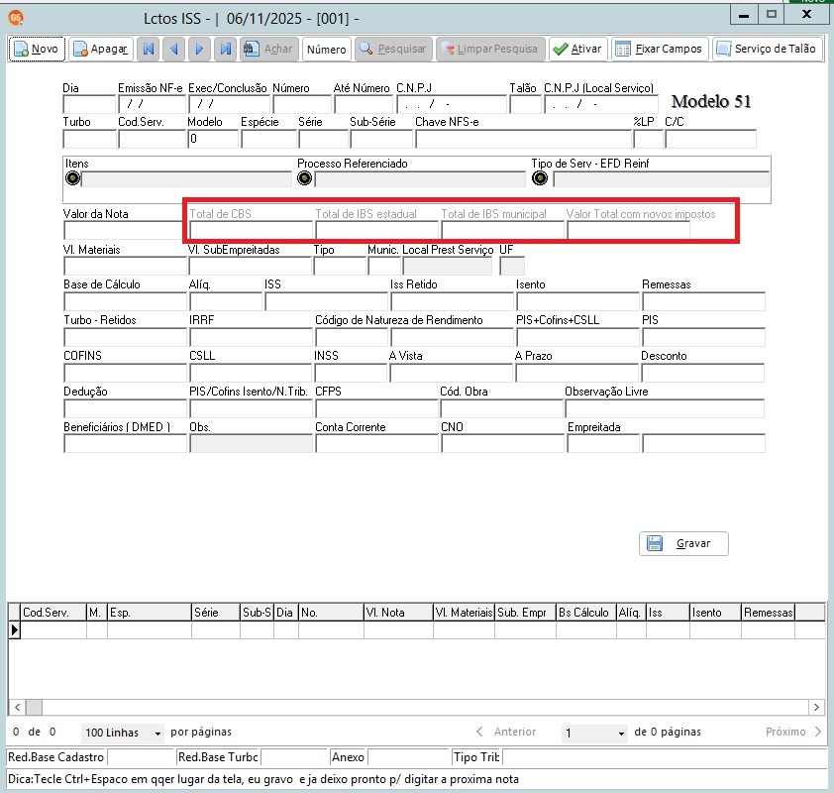This screenshot has height=793, width=834.
Task: Click the Cod.Serv. grid column header
Action: coord(53,613)
